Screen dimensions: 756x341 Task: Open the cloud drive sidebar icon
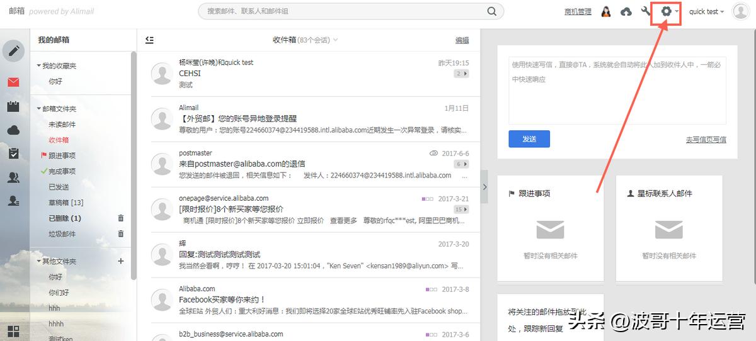(13, 130)
